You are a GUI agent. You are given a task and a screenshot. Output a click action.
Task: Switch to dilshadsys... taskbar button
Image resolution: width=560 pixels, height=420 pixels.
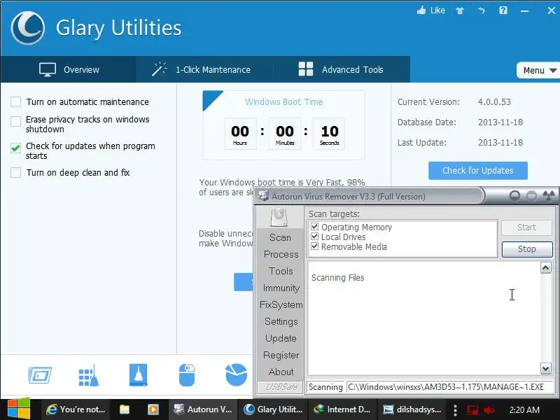pos(412,409)
